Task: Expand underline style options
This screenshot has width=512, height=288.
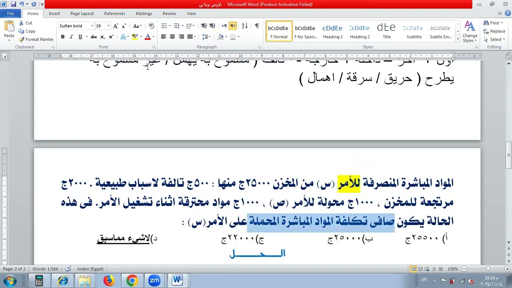Action: point(86,37)
